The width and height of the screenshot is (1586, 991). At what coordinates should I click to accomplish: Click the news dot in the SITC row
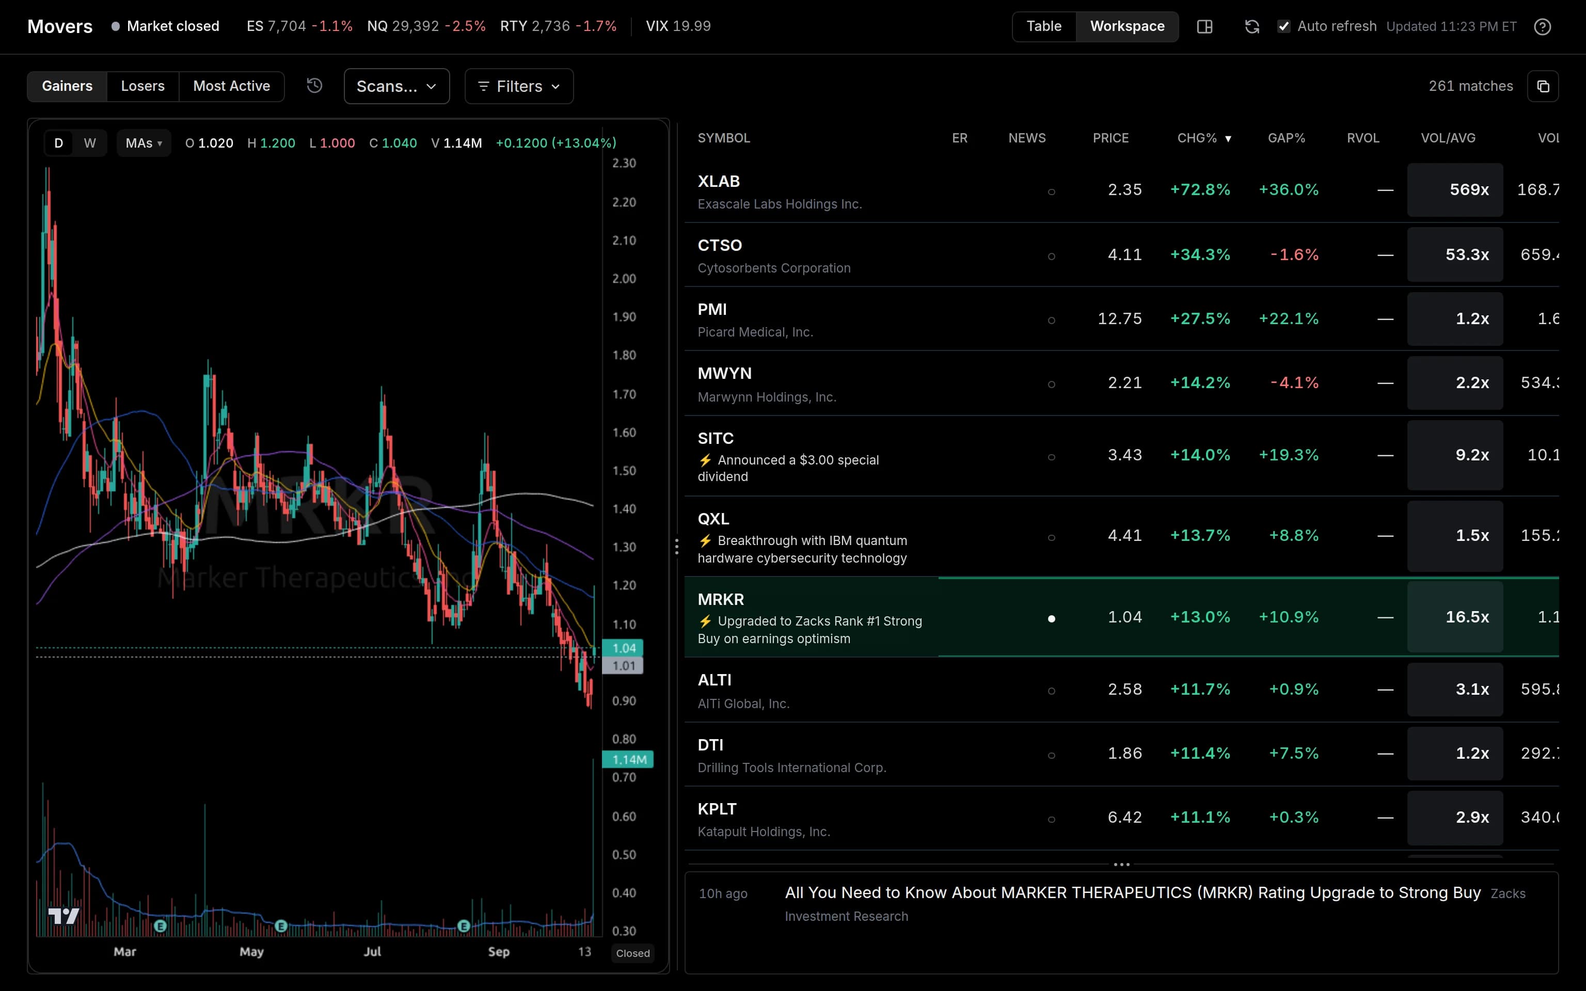[x=1051, y=457]
